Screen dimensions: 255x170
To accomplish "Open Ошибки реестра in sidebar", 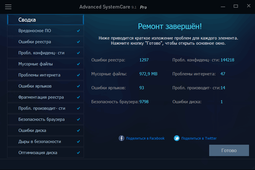I will click(x=46, y=42).
